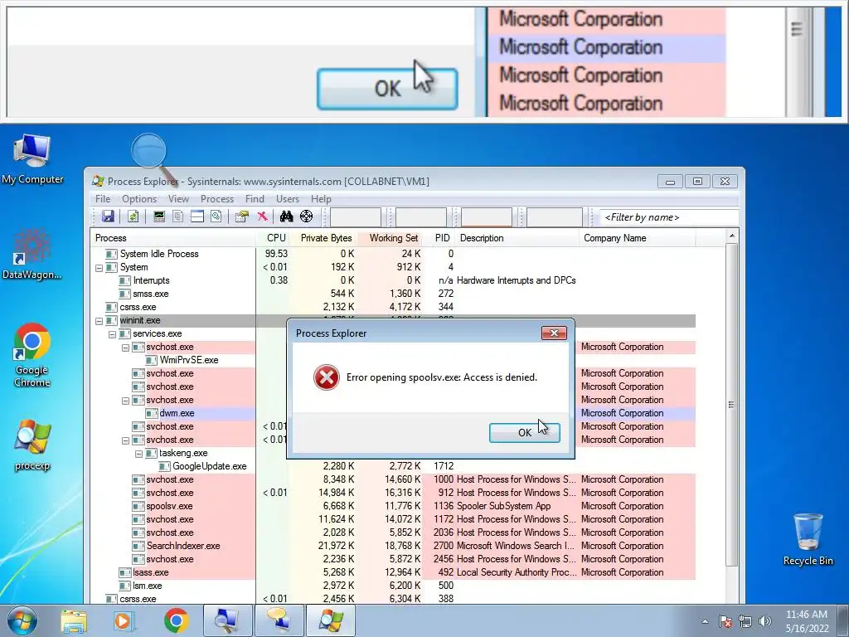Select the lsass.exe process row
The height and width of the screenshot is (637, 849).
[x=393, y=572]
